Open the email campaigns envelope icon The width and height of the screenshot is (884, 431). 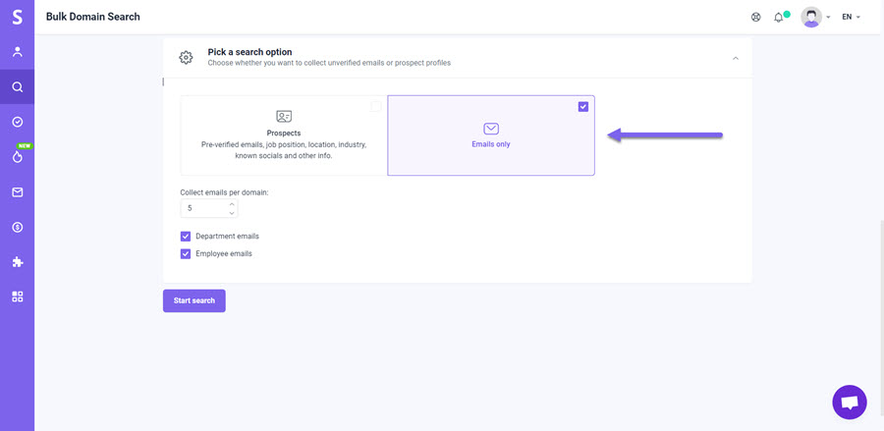point(18,192)
